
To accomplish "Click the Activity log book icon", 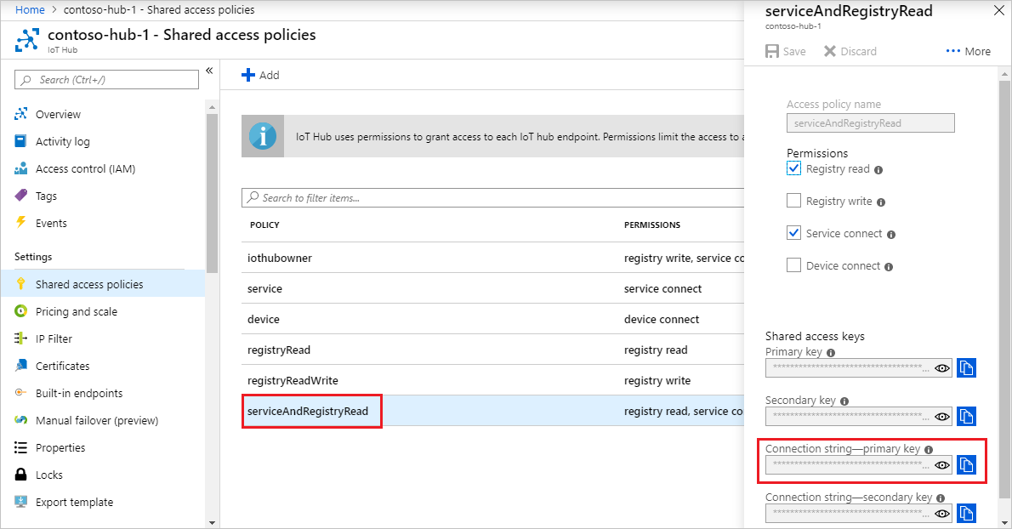I will point(20,141).
